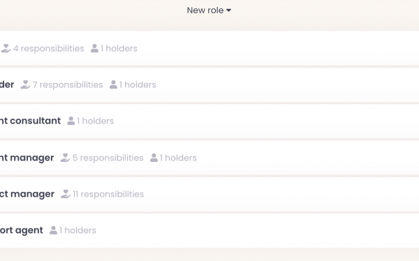
Task: Select the 5 responsibilities text
Action: pos(108,158)
